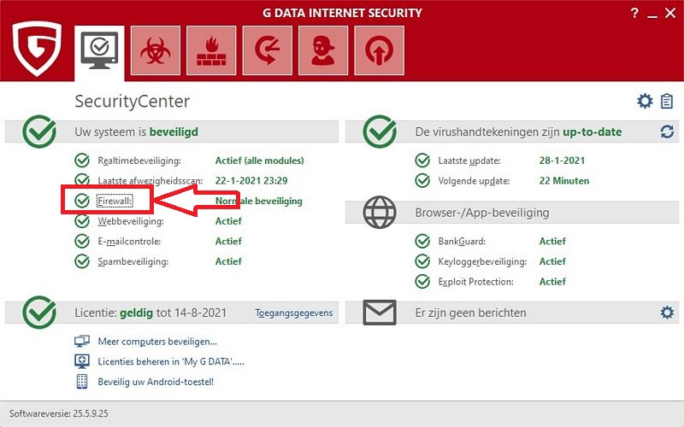Click Actief value next to Webbeveiliging
Screen dimensions: 684x427
[228, 221]
